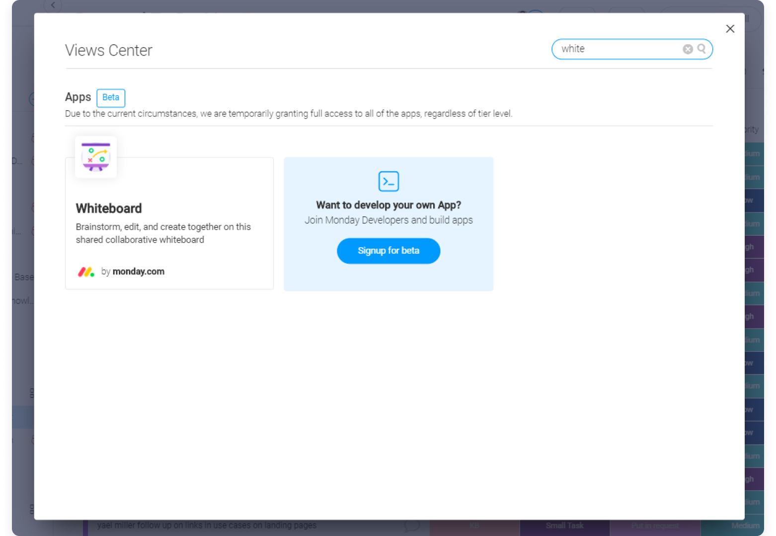
Task: Click the Apps section heading
Action: point(78,97)
